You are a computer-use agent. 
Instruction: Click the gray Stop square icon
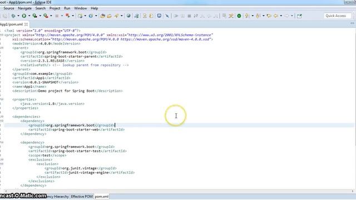click(57, 16)
